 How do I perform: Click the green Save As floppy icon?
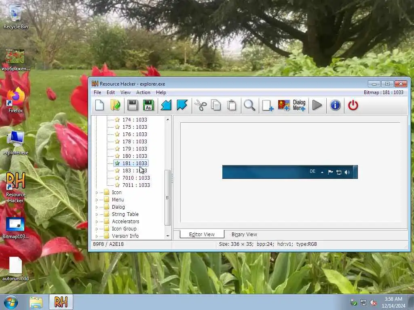click(x=148, y=105)
